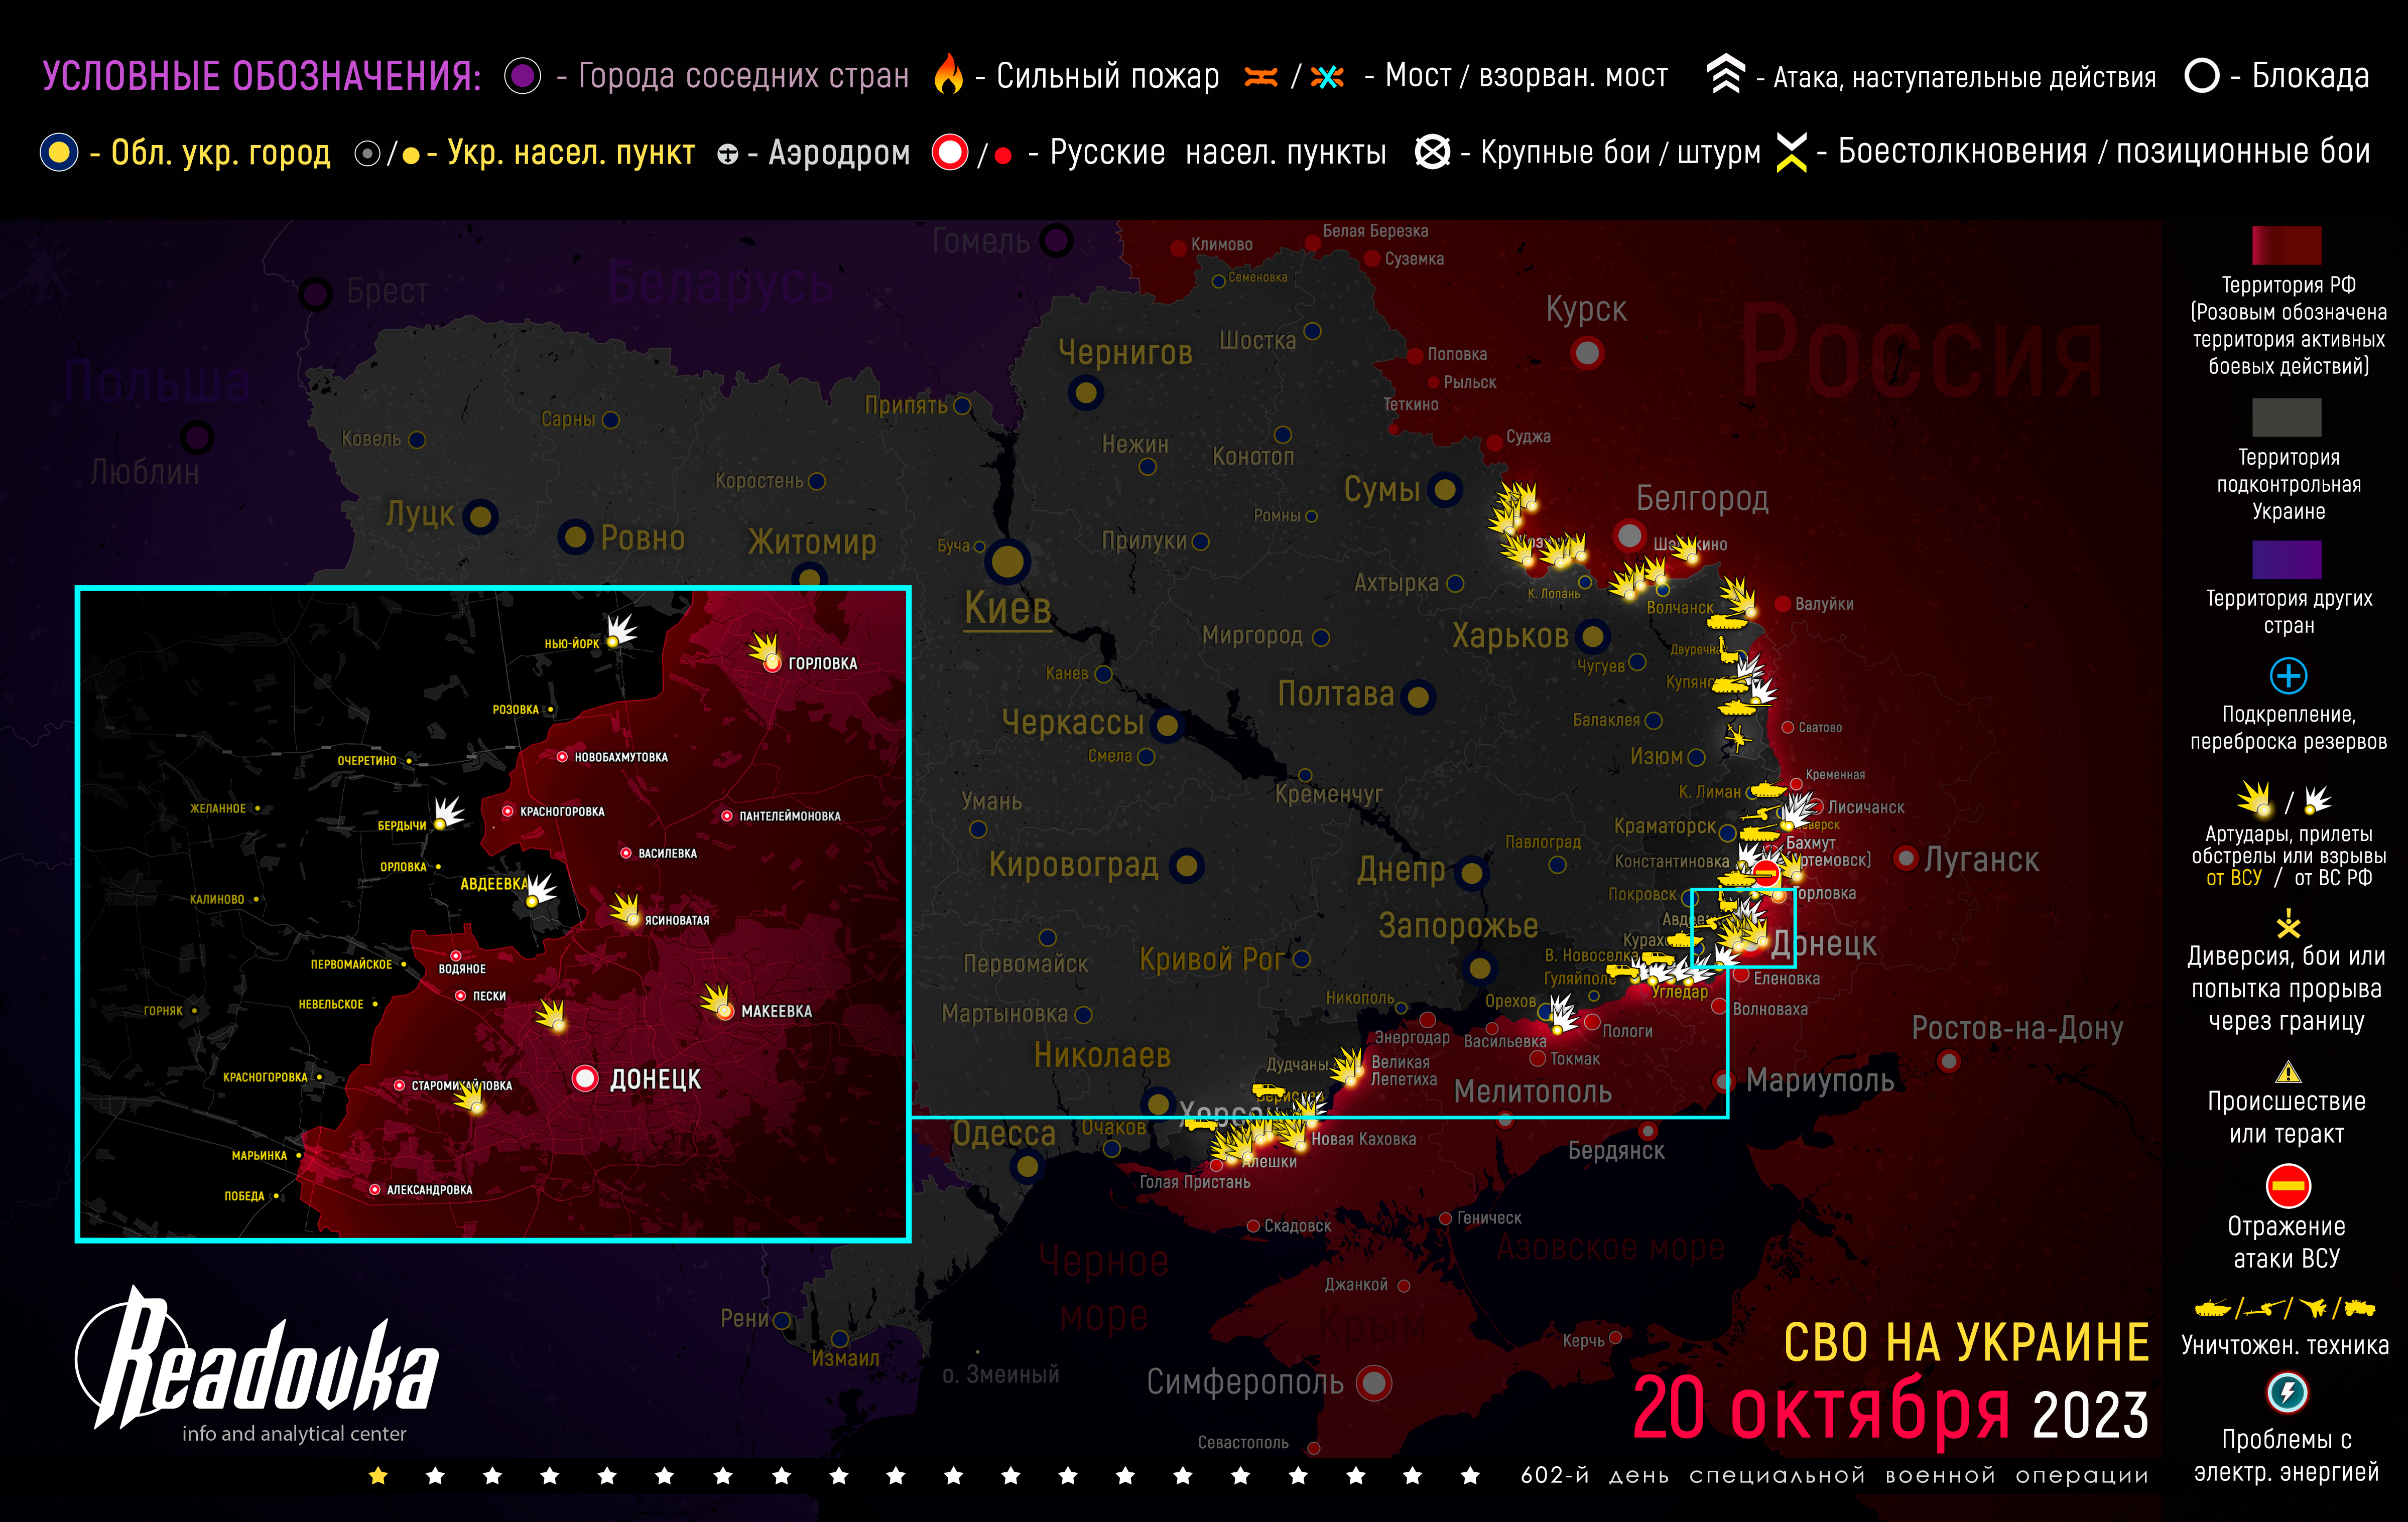Click the "20 октября" date text
This screenshot has width=2408, height=1522.
tap(1821, 1410)
